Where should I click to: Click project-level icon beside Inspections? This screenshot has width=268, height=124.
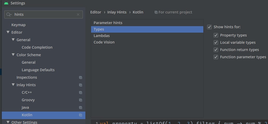click(x=80, y=77)
